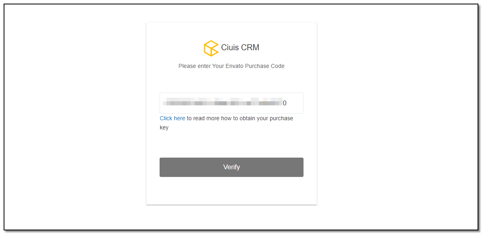Submit the code with the Verify button
This screenshot has height=234, width=482.
click(232, 167)
